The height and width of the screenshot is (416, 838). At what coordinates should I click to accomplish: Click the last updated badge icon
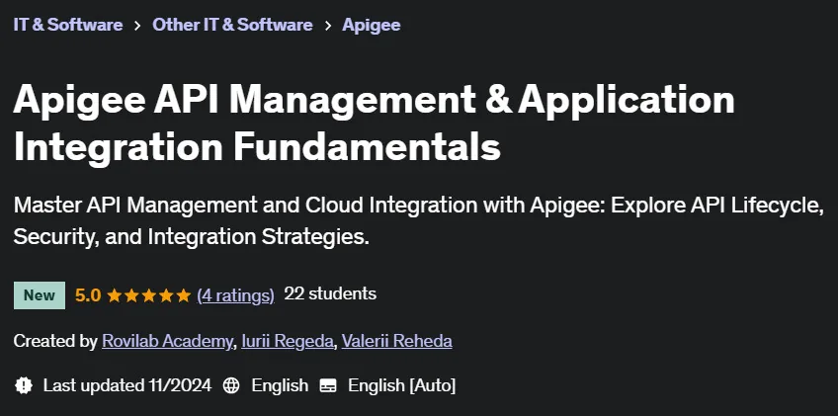[24, 385]
